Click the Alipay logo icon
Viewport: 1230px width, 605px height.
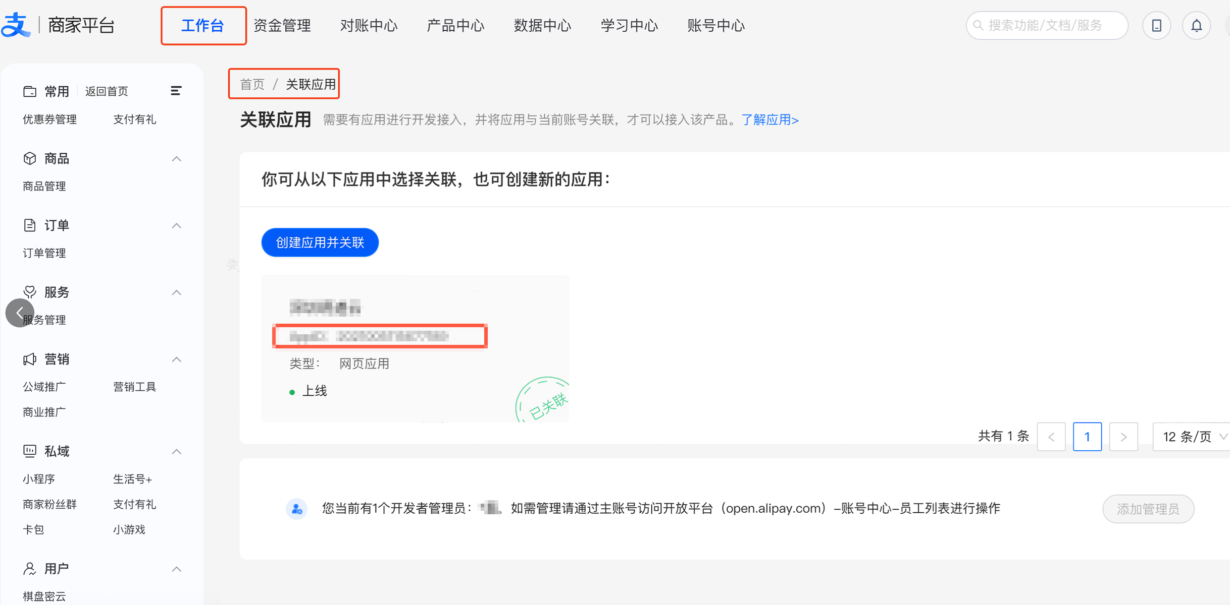pos(16,25)
